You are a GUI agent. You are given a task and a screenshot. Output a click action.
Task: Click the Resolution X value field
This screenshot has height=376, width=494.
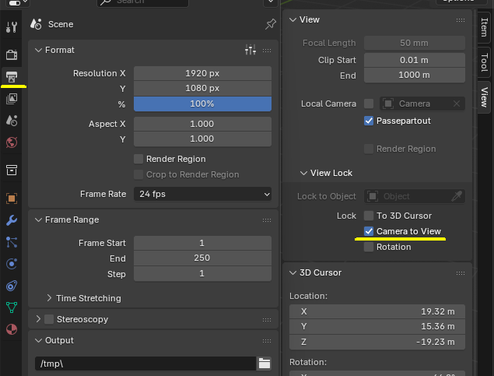(202, 73)
